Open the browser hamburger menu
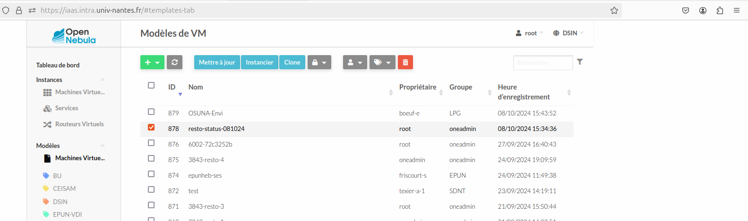The height and width of the screenshot is (221, 748). point(737,10)
